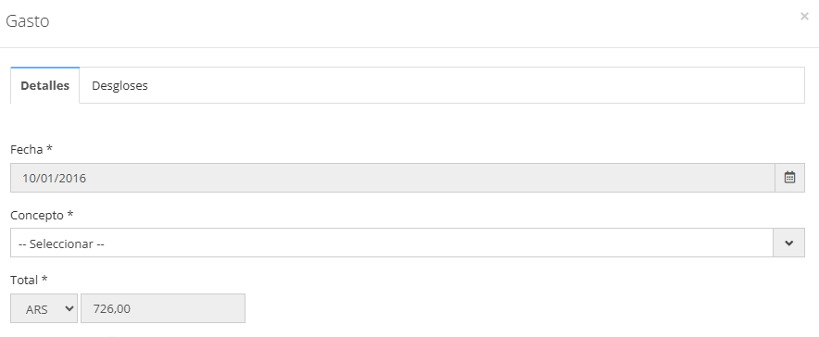
Task: Click the 'Fecha' field label
Action: point(27,149)
